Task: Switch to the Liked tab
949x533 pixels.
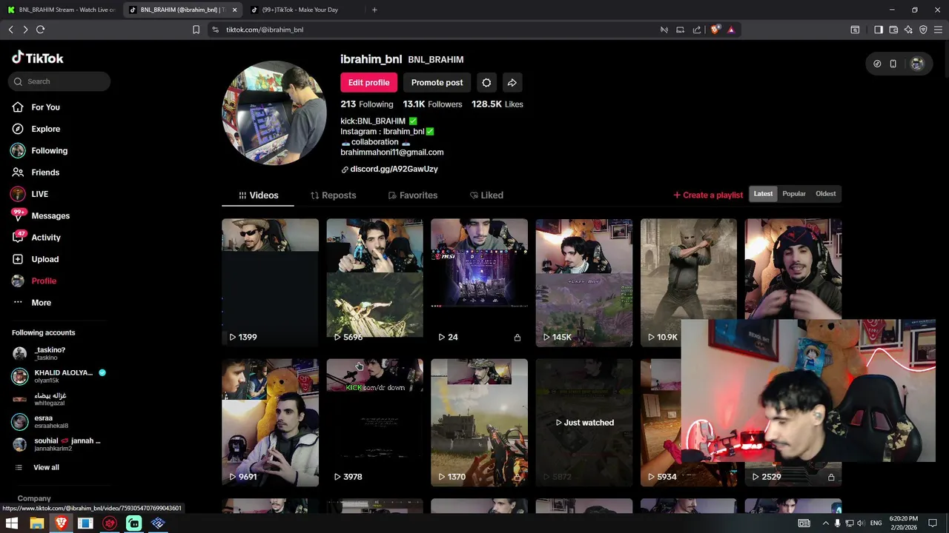Action: tap(486, 195)
